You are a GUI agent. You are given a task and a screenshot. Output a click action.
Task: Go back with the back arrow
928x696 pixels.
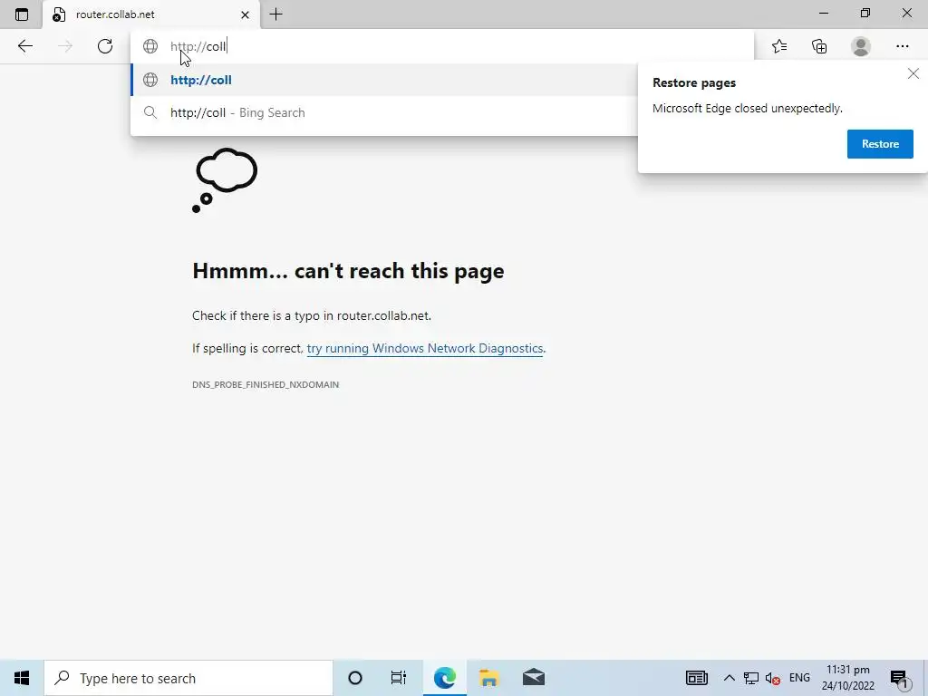tap(24, 46)
